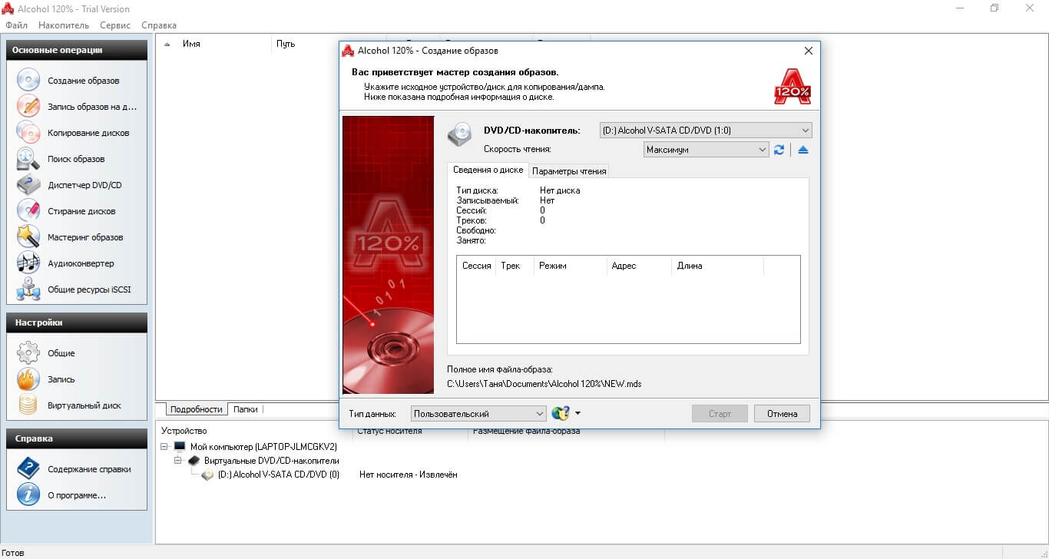The height and width of the screenshot is (559, 1049).
Task: Open Общие settings gear icon
Action: pos(28,353)
